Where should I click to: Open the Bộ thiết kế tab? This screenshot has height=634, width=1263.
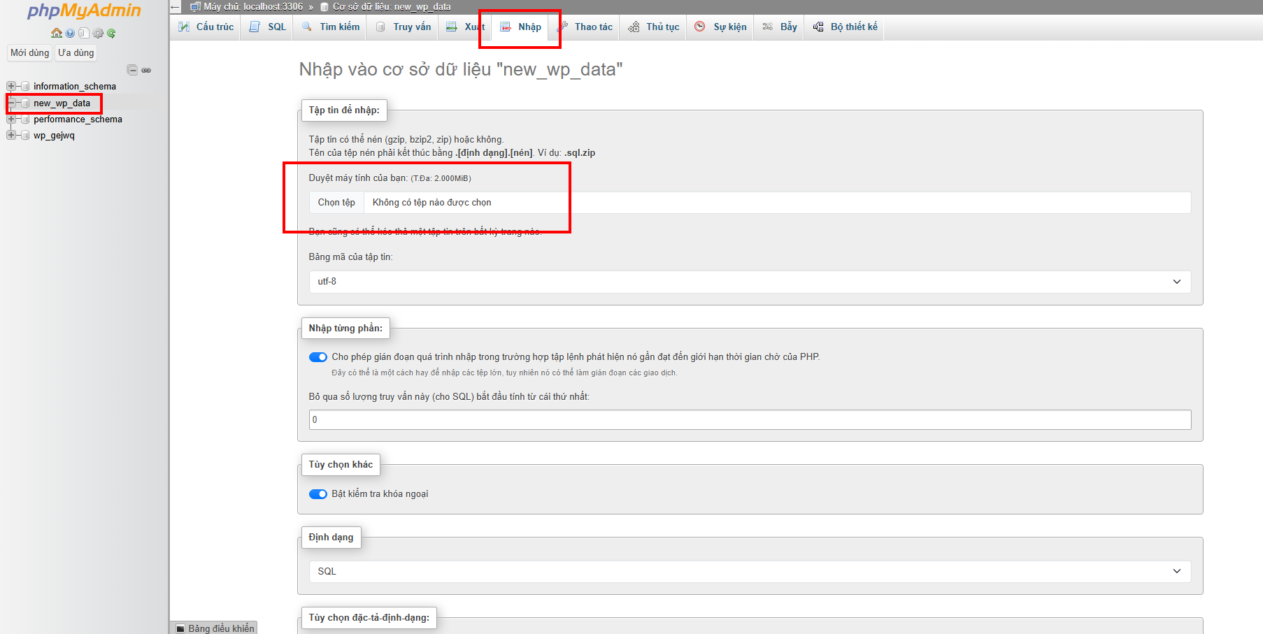tap(845, 27)
